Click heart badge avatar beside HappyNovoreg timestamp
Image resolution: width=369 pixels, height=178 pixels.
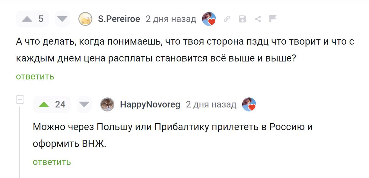point(249,105)
